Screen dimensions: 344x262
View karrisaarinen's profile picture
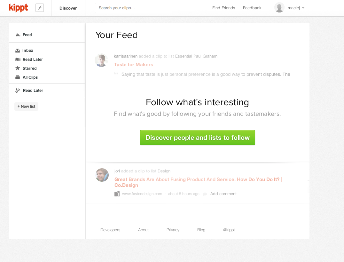point(101,60)
